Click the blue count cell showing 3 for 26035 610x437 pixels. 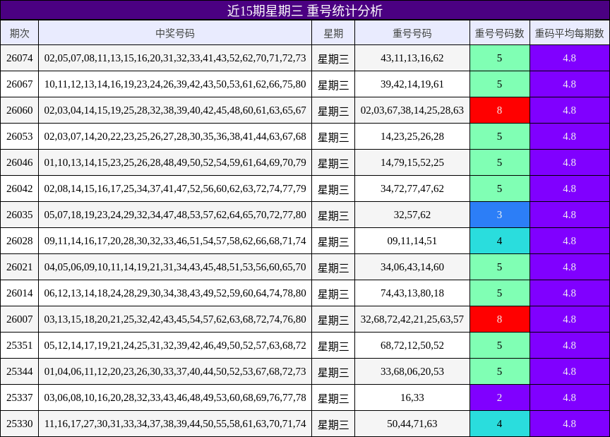point(499,214)
